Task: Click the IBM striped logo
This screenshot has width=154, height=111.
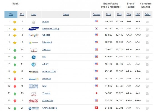Action: (34, 86)
